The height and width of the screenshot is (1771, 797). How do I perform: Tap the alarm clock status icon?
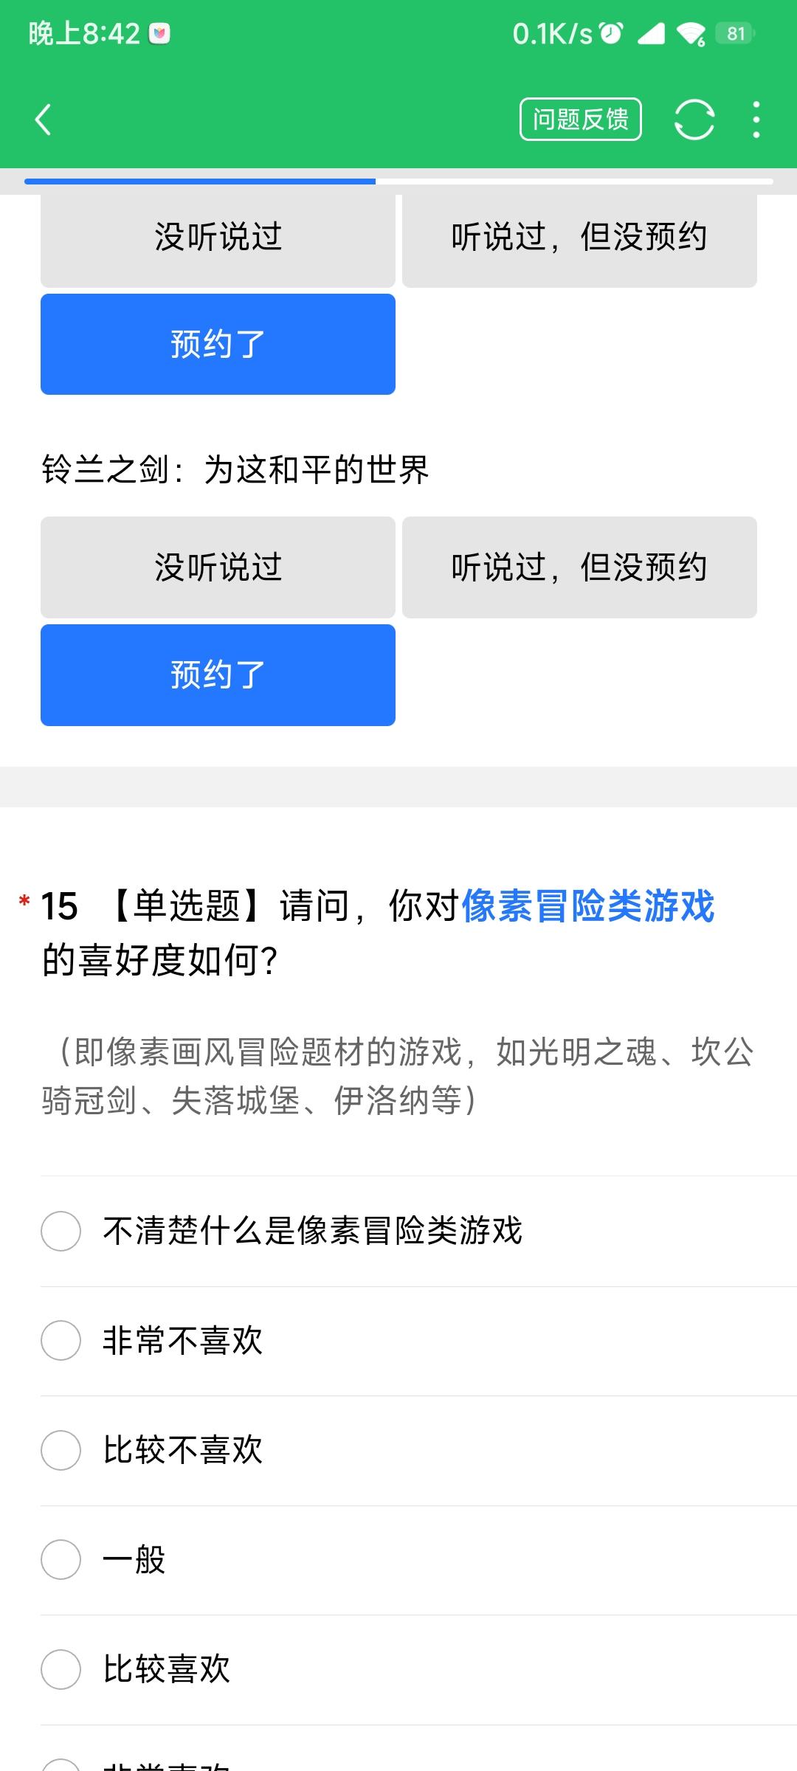pos(611,33)
